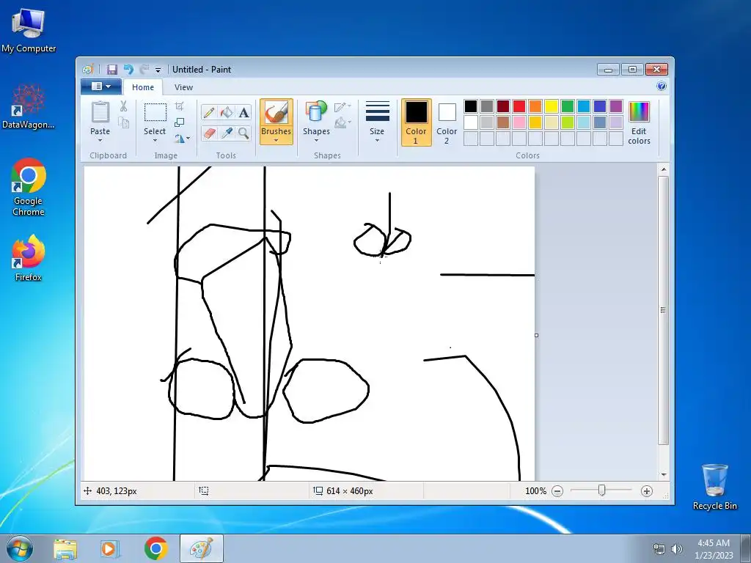The width and height of the screenshot is (751, 563).
Task: Click the Edit colors rainbow icon
Action: (x=639, y=112)
